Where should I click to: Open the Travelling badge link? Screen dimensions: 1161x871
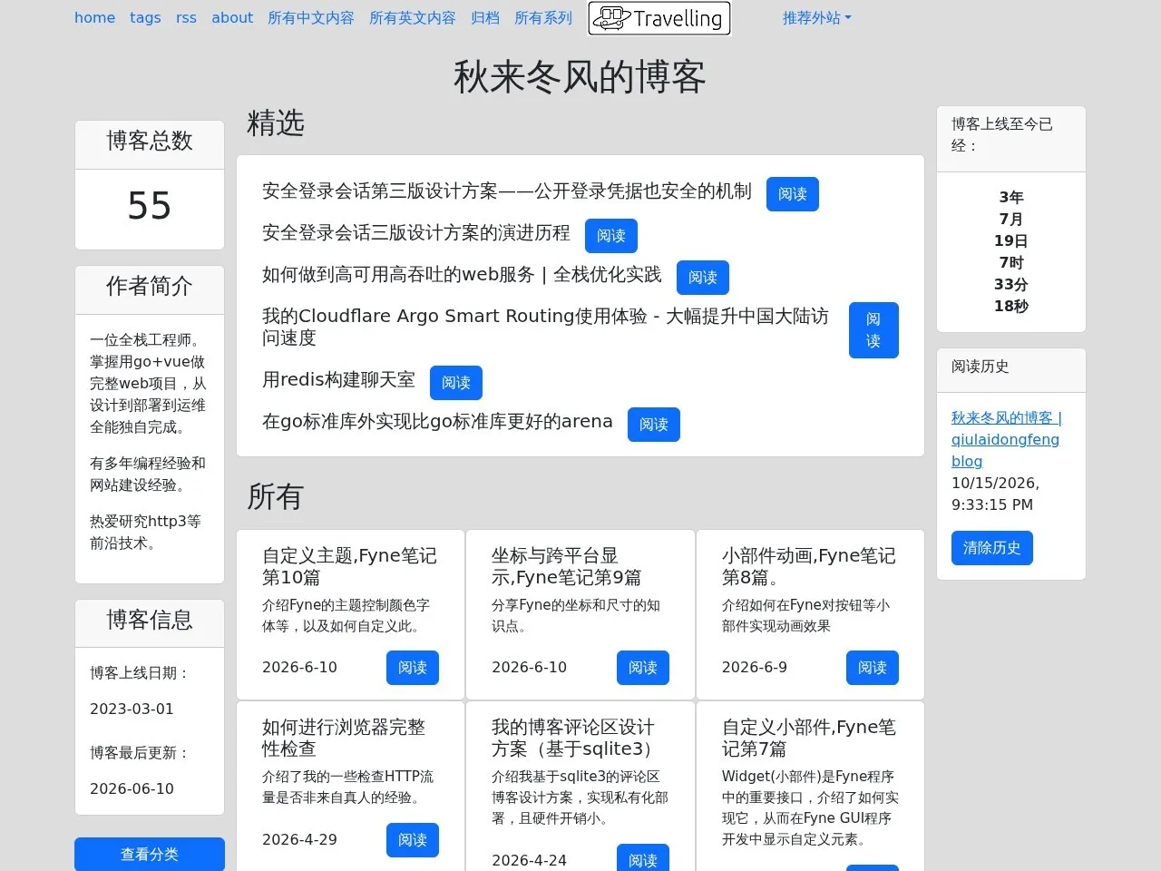(659, 18)
